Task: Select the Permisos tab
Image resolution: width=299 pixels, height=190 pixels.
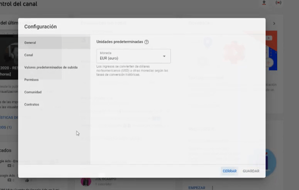Action: pos(54,80)
